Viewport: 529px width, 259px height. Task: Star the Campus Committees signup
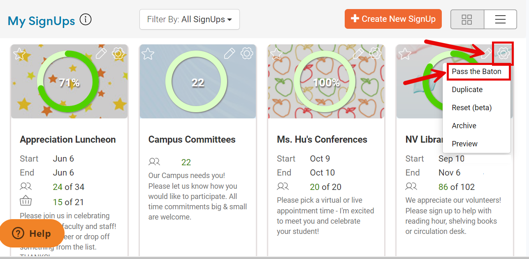click(x=148, y=54)
